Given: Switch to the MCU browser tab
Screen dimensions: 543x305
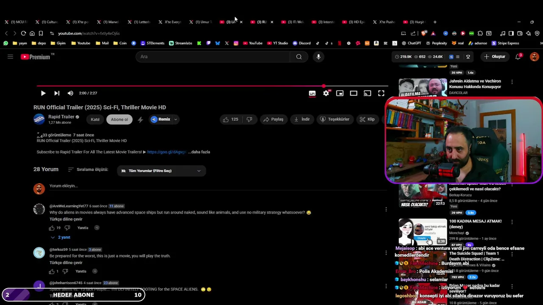Looking at the screenshot, I should pos(16,22).
